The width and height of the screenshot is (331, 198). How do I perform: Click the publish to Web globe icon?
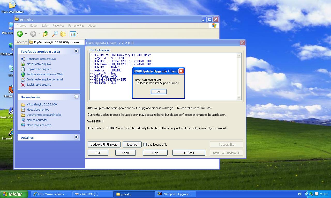click(x=23, y=74)
